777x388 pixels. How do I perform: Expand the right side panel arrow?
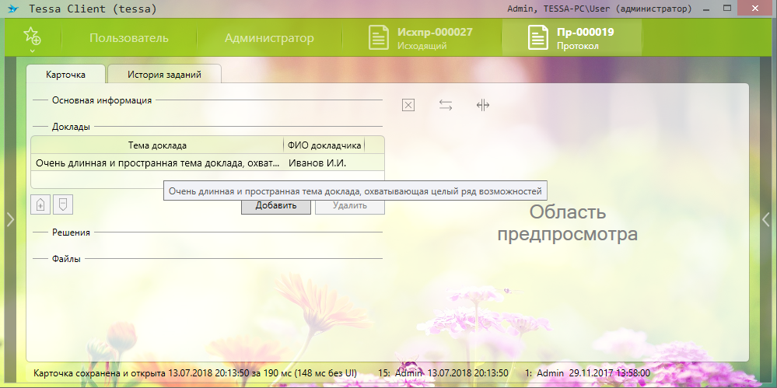766,219
